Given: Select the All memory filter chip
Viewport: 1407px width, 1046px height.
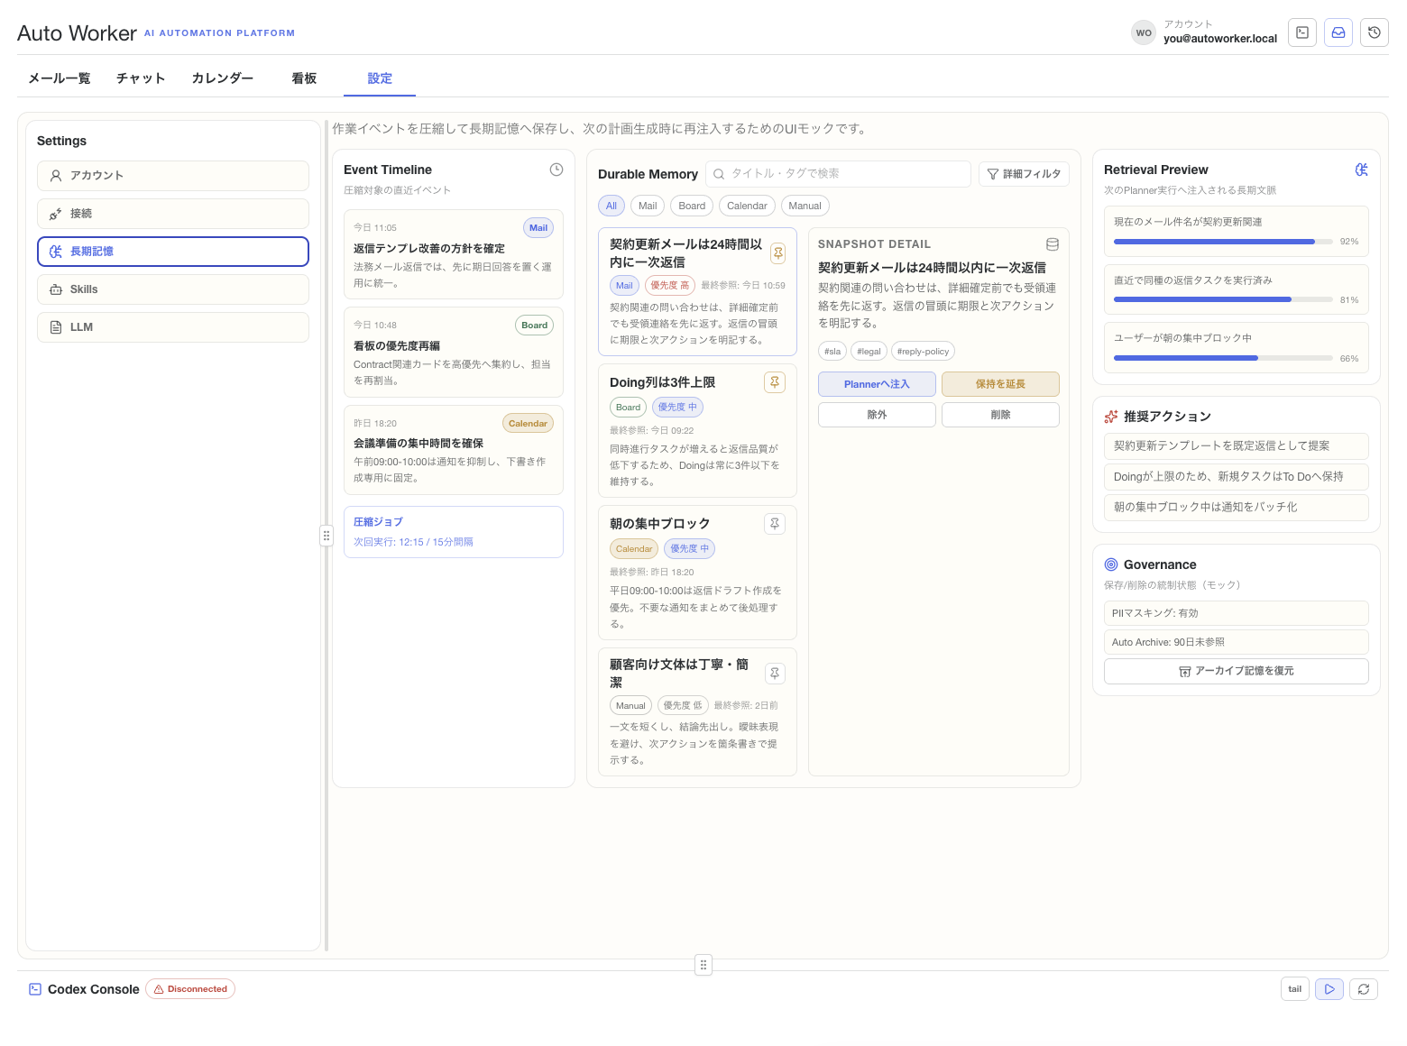Looking at the screenshot, I should pyautogui.click(x=612, y=206).
